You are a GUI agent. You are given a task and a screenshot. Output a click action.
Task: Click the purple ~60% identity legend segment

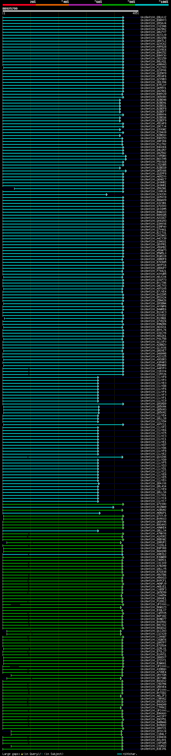pyautogui.click(x=85, y=5)
